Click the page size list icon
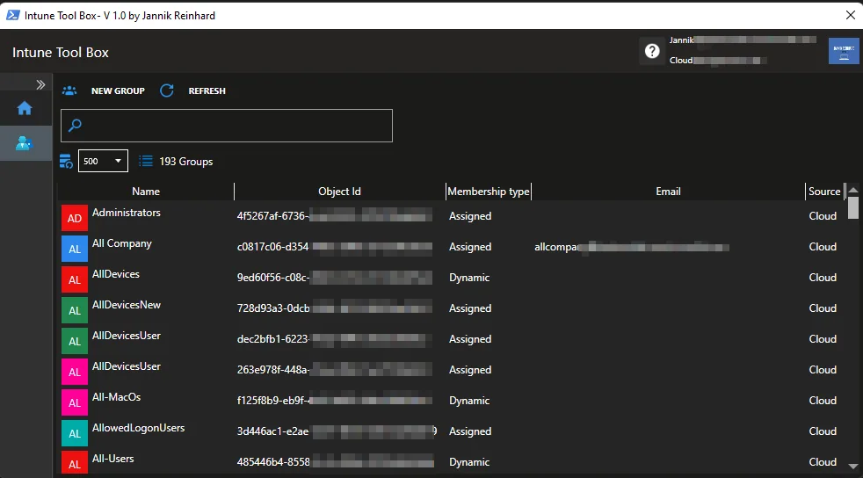This screenshot has width=863, height=478. tap(66, 161)
